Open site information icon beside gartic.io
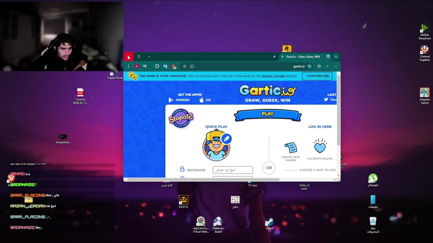Viewport: 433px width, 243px height. pos(310,66)
